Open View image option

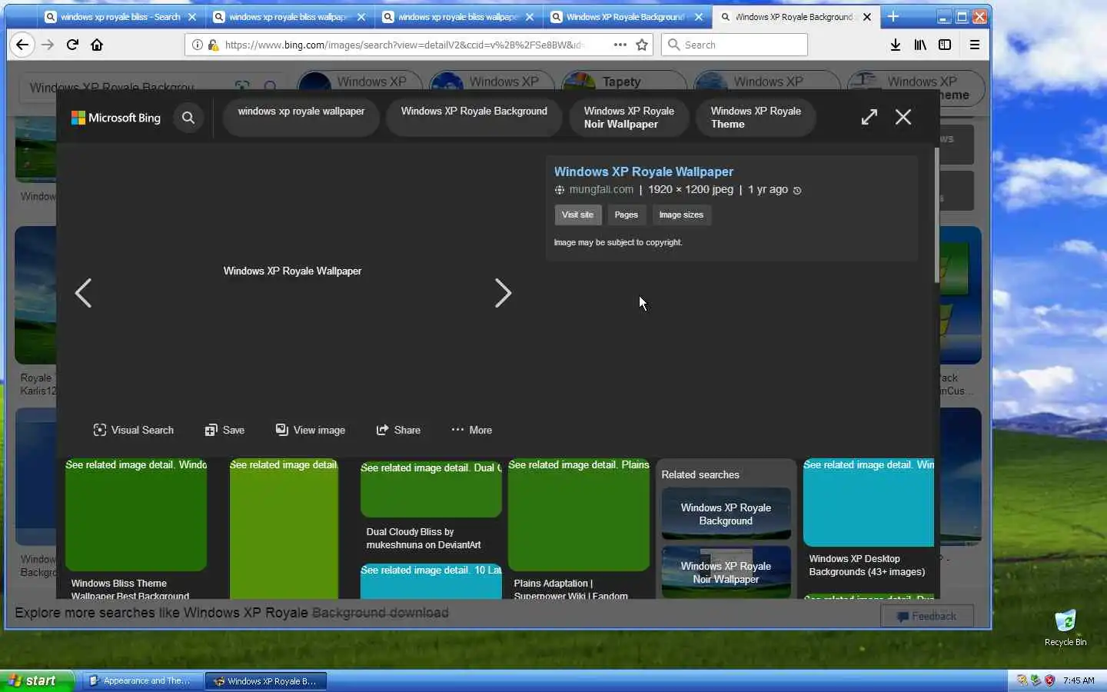point(311,430)
